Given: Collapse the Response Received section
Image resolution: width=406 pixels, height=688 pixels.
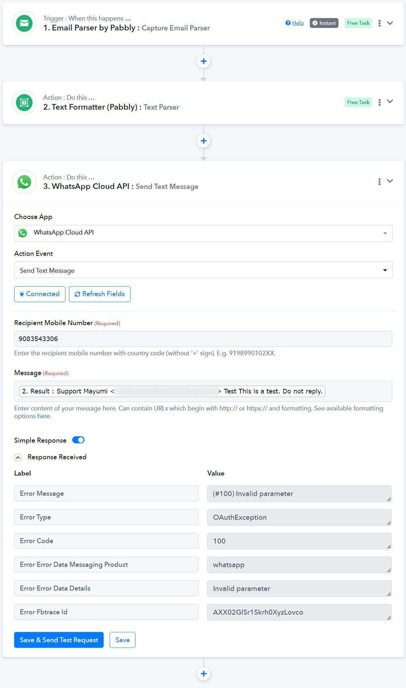Looking at the screenshot, I should (18, 457).
